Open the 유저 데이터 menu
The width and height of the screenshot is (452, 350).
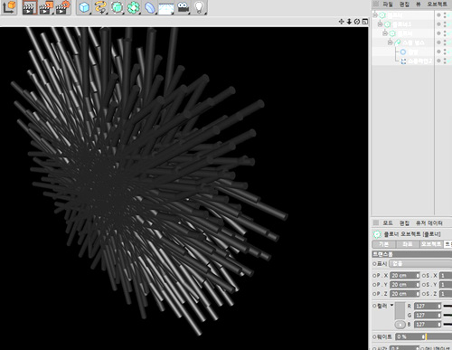coord(429,222)
